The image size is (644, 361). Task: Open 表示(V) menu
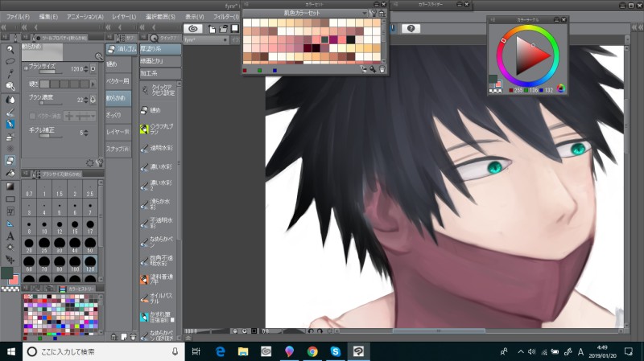click(194, 17)
